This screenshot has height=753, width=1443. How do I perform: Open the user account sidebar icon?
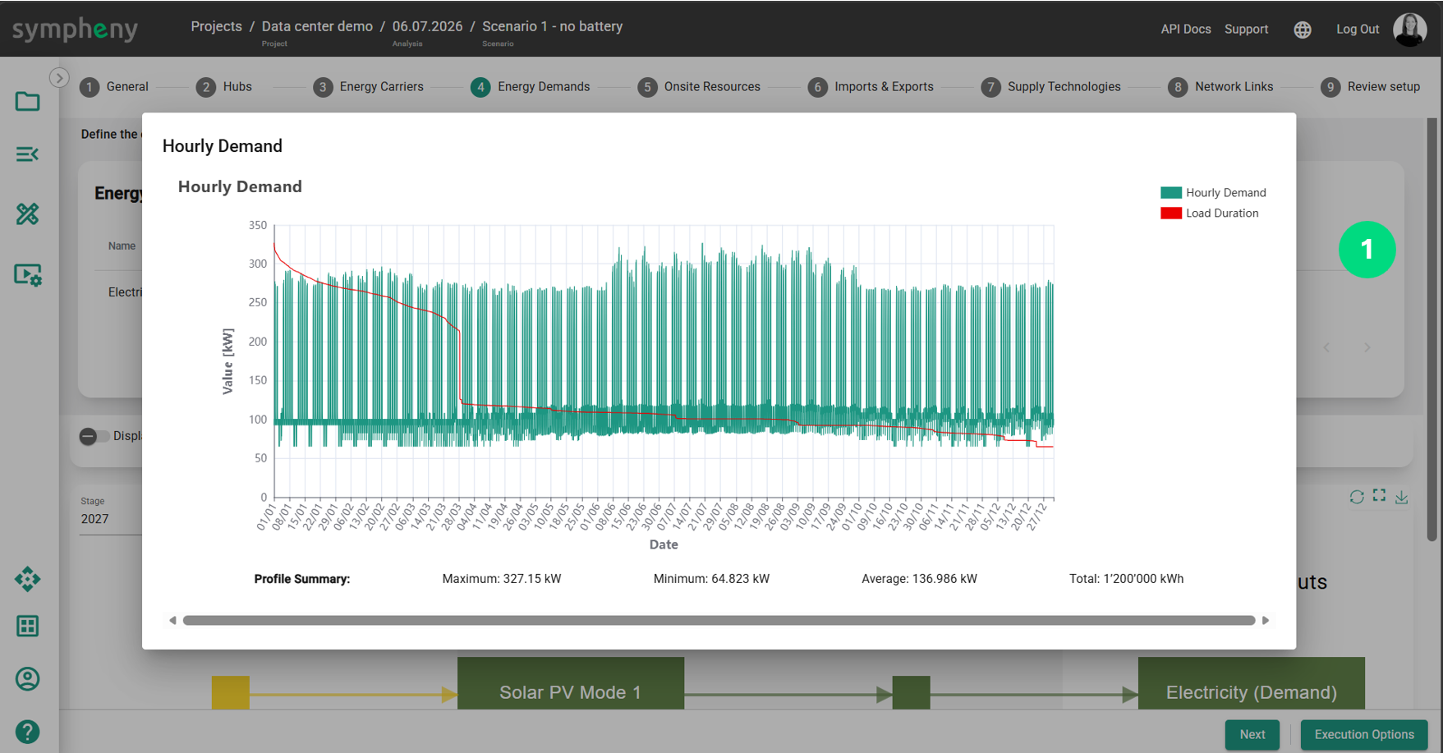click(x=27, y=679)
